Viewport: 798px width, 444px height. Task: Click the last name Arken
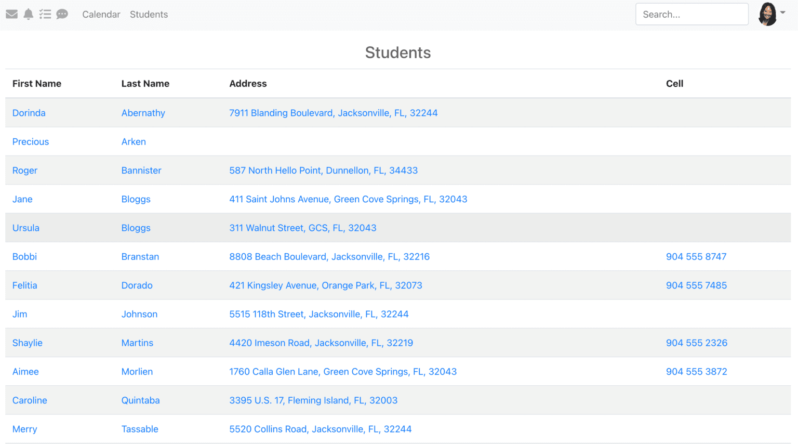coord(134,141)
